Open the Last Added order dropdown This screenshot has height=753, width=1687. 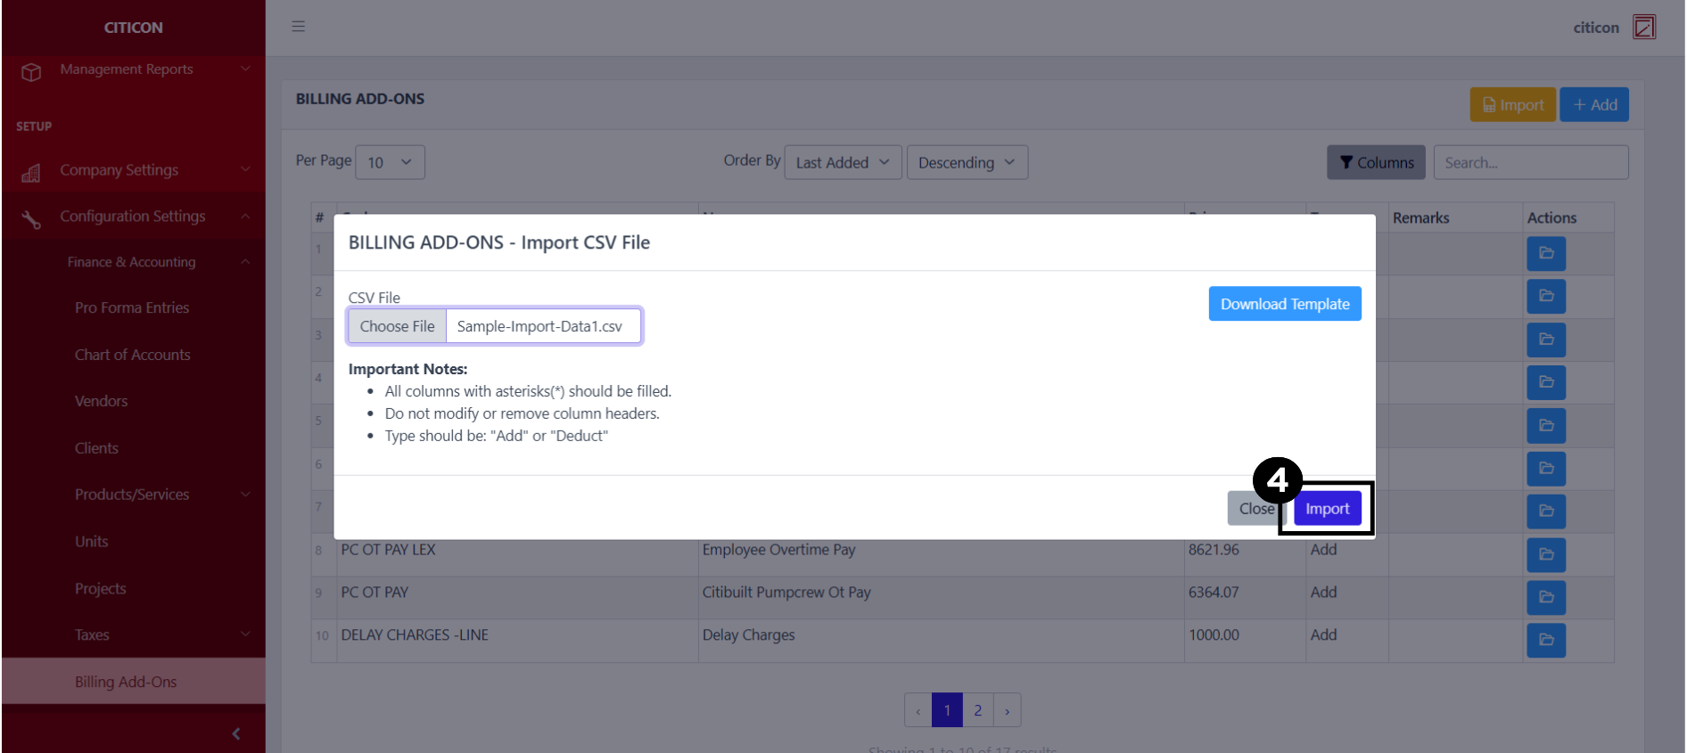pos(842,162)
